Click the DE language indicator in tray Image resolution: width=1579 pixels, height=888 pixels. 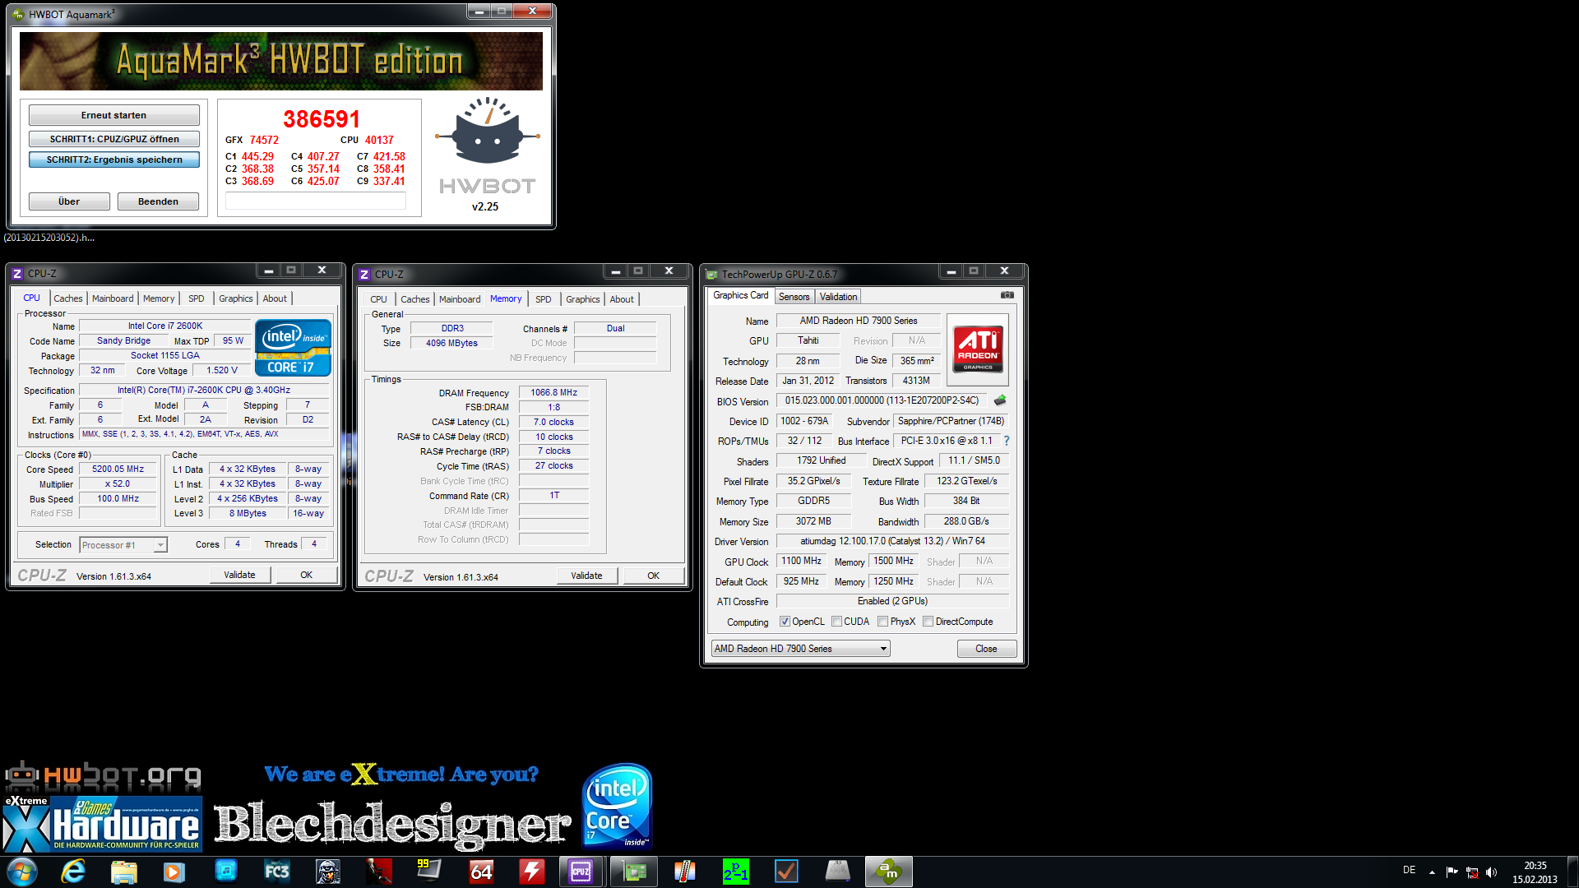pyautogui.click(x=1410, y=870)
